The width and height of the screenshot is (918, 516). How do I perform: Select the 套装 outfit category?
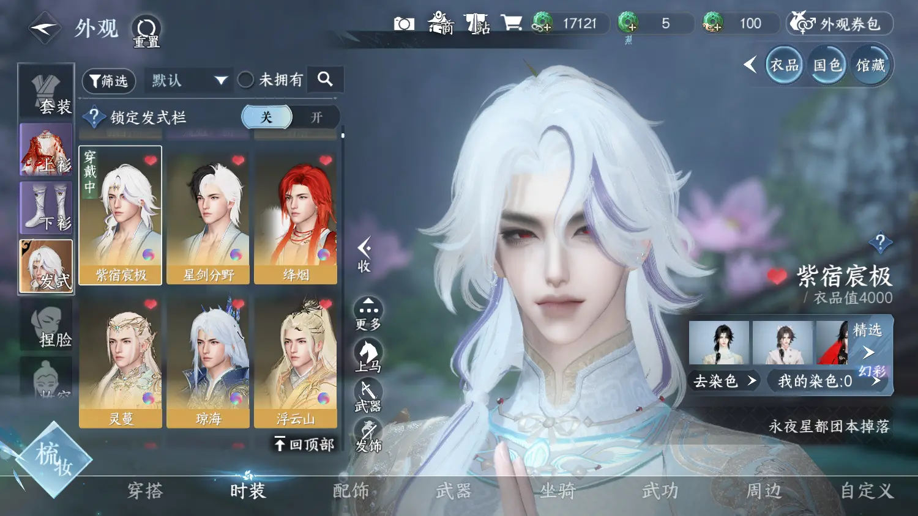[47, 92]
